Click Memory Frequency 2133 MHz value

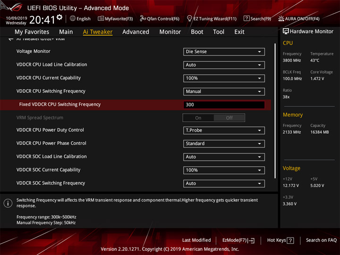pos(292,132)
